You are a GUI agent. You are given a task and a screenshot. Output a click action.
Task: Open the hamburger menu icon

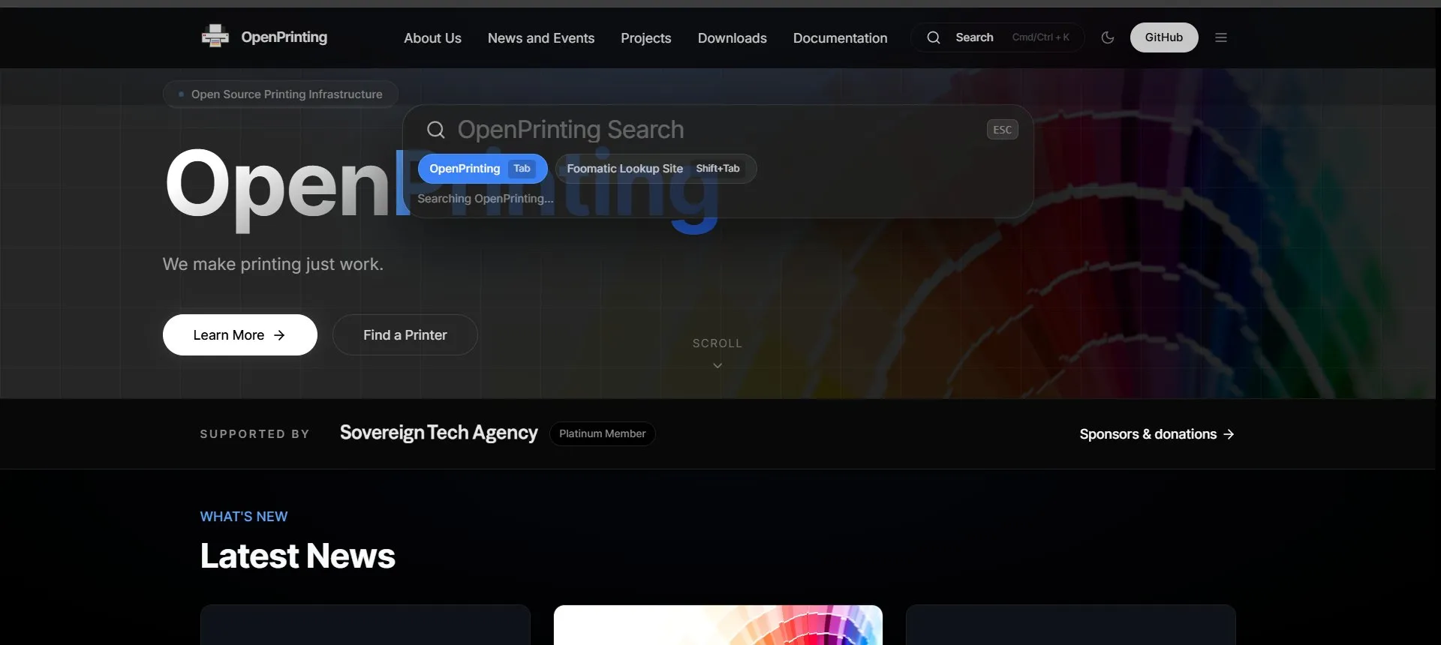1221,37
